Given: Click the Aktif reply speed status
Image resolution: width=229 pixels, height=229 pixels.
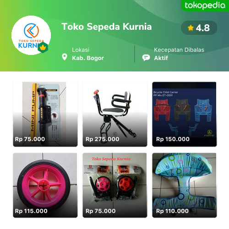Looking at the screenshot, I should coord(161,58).
